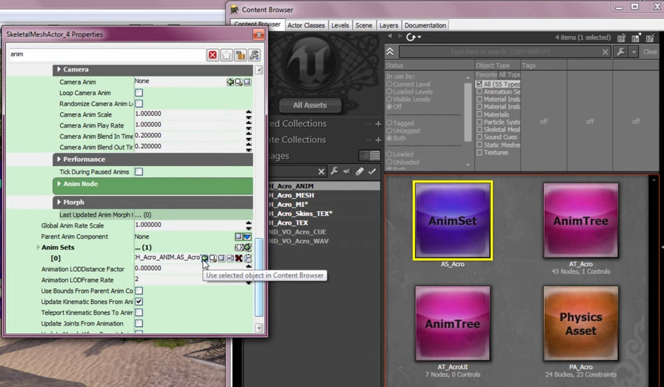The height and width of the screenshot is (387, 664).
Task: Check the Materials object type filter
Action: (x=479, y=114)
